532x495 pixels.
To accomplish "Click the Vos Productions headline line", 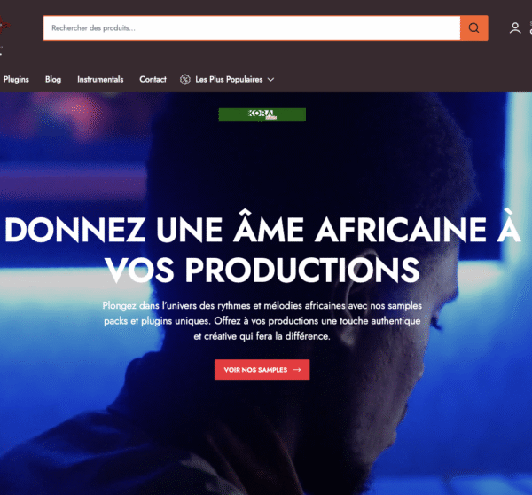I will click(x=262, y=270).
